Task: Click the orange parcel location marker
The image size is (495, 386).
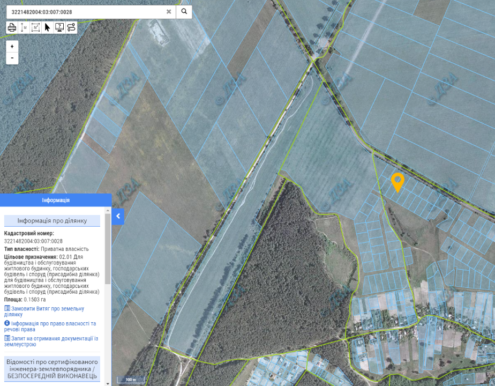Action: click(x=397, y=182)
